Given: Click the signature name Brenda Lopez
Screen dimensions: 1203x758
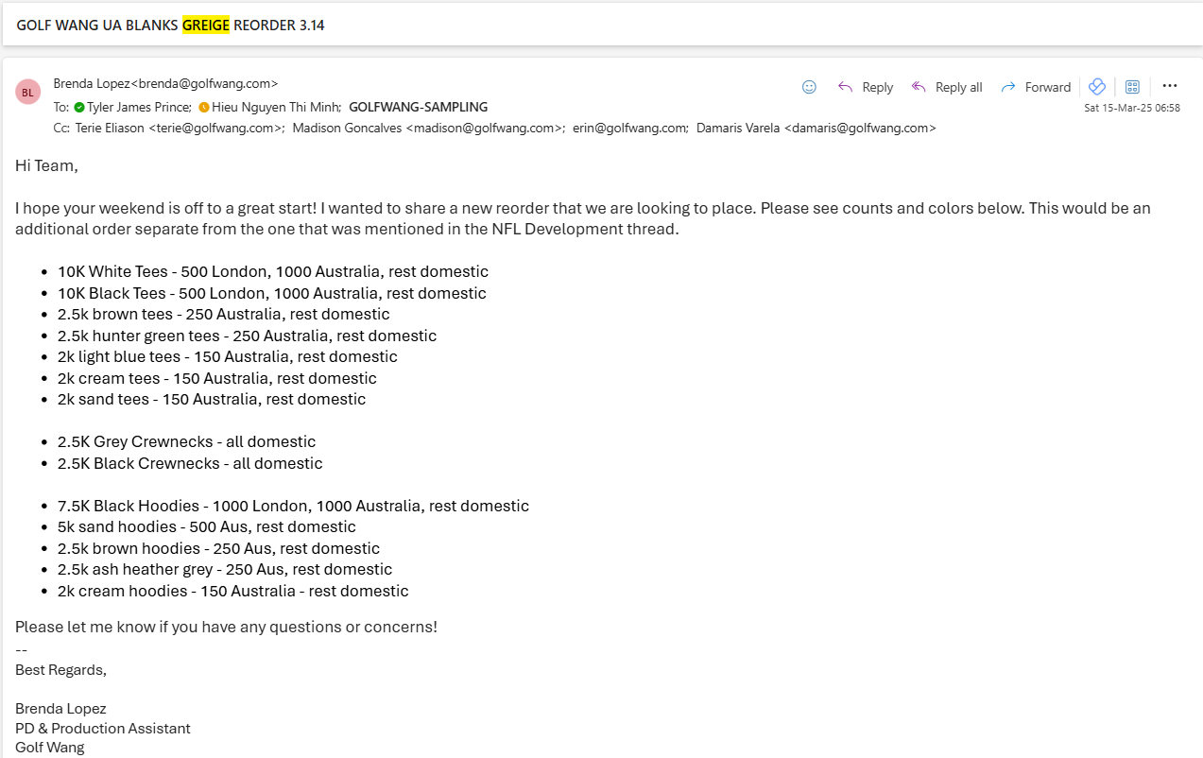Looking at the screenshot, I should 60,708.
